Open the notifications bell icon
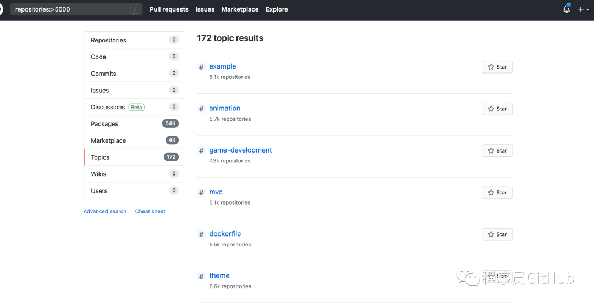This screenshot has width=594, height=304. pos(566,9)
